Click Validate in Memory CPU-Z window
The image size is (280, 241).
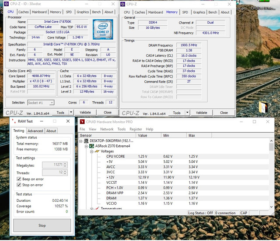202,113
